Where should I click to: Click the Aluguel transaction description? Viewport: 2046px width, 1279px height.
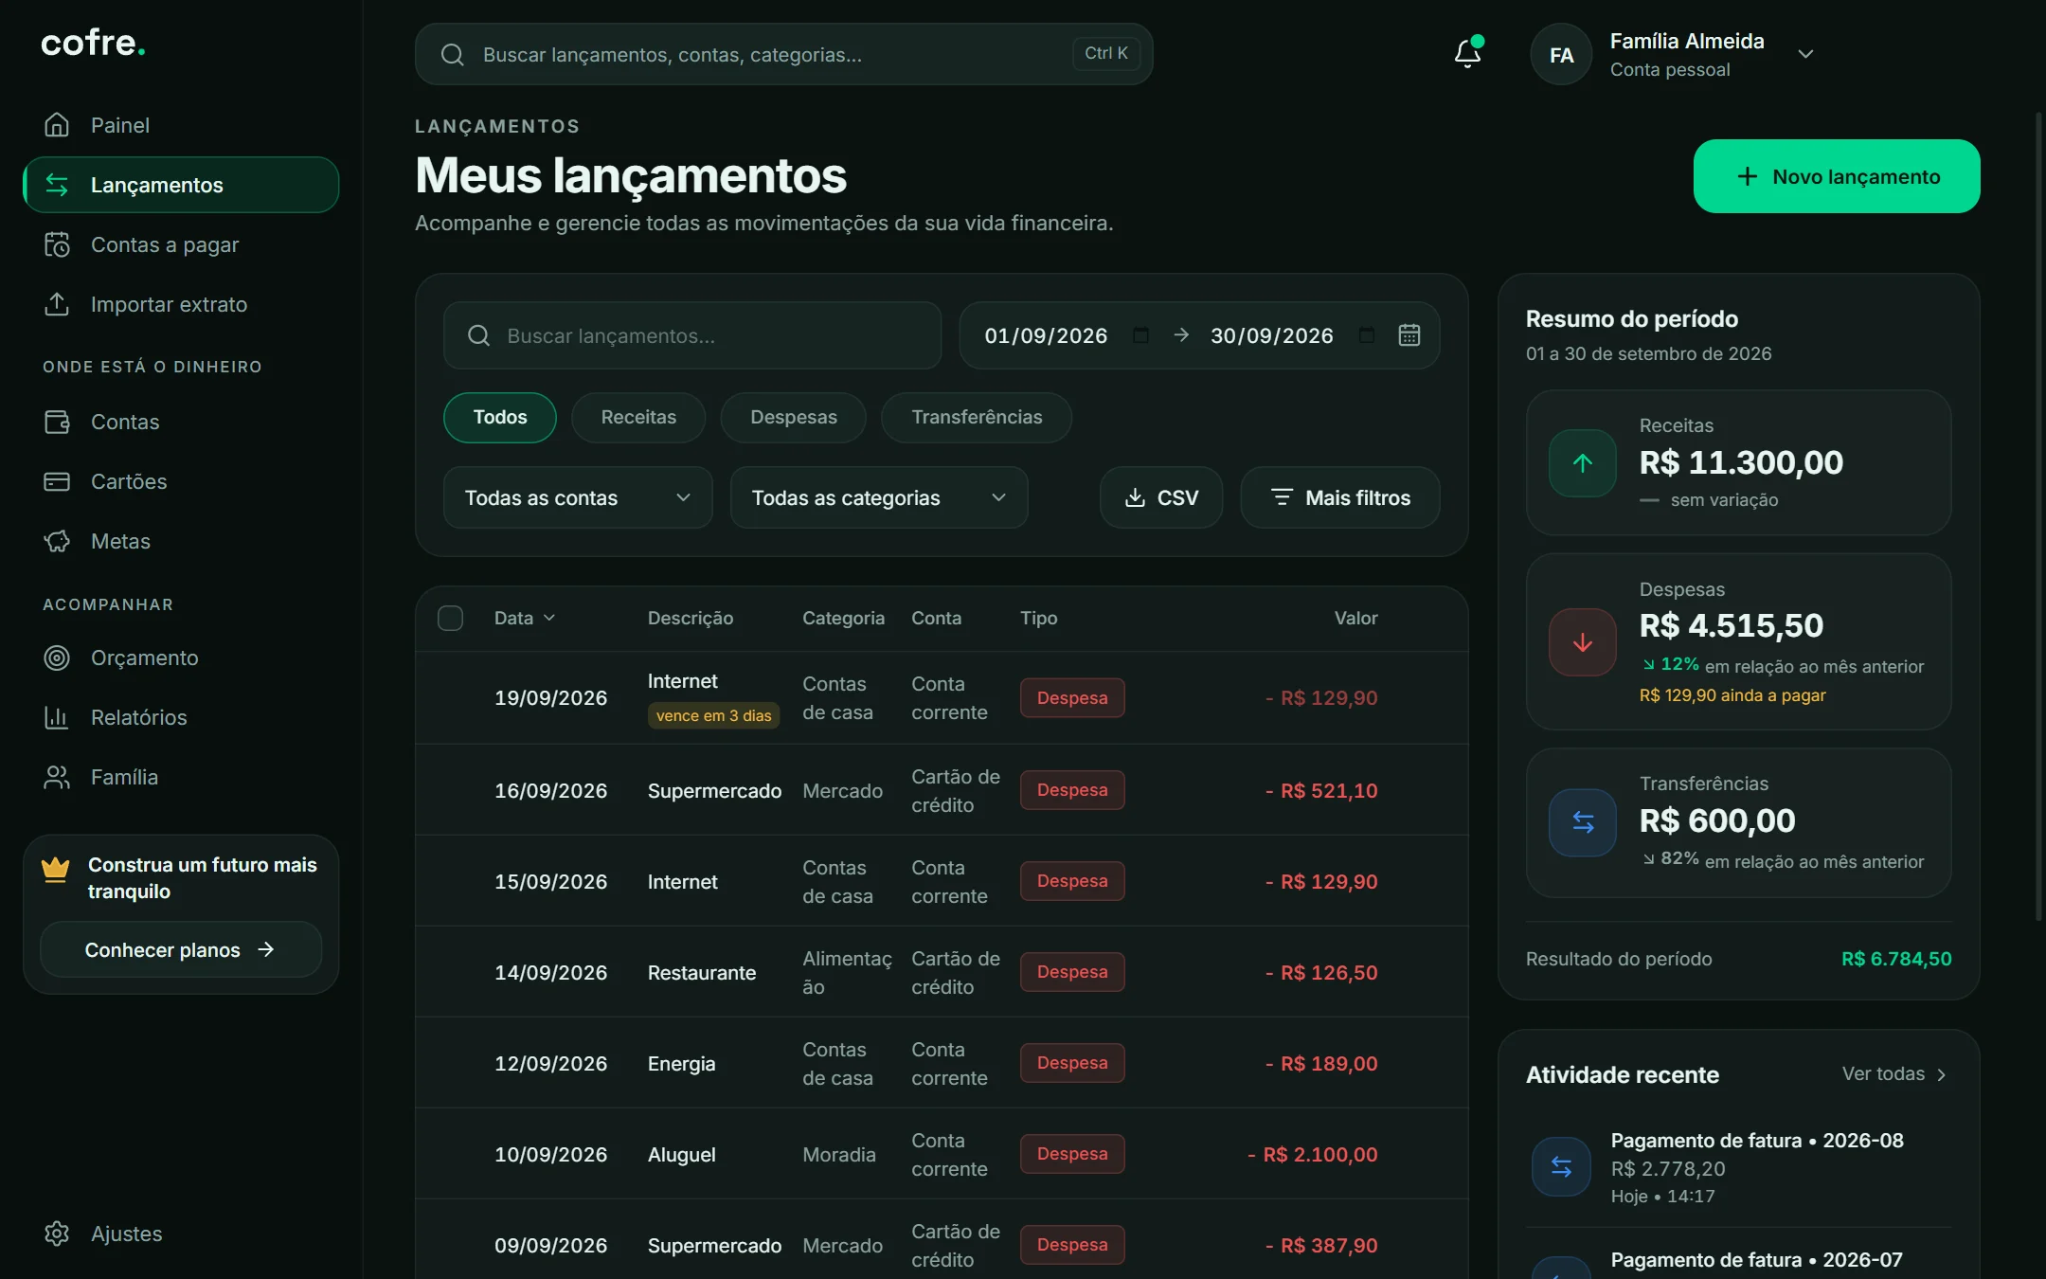click(x=682, y=1155)
